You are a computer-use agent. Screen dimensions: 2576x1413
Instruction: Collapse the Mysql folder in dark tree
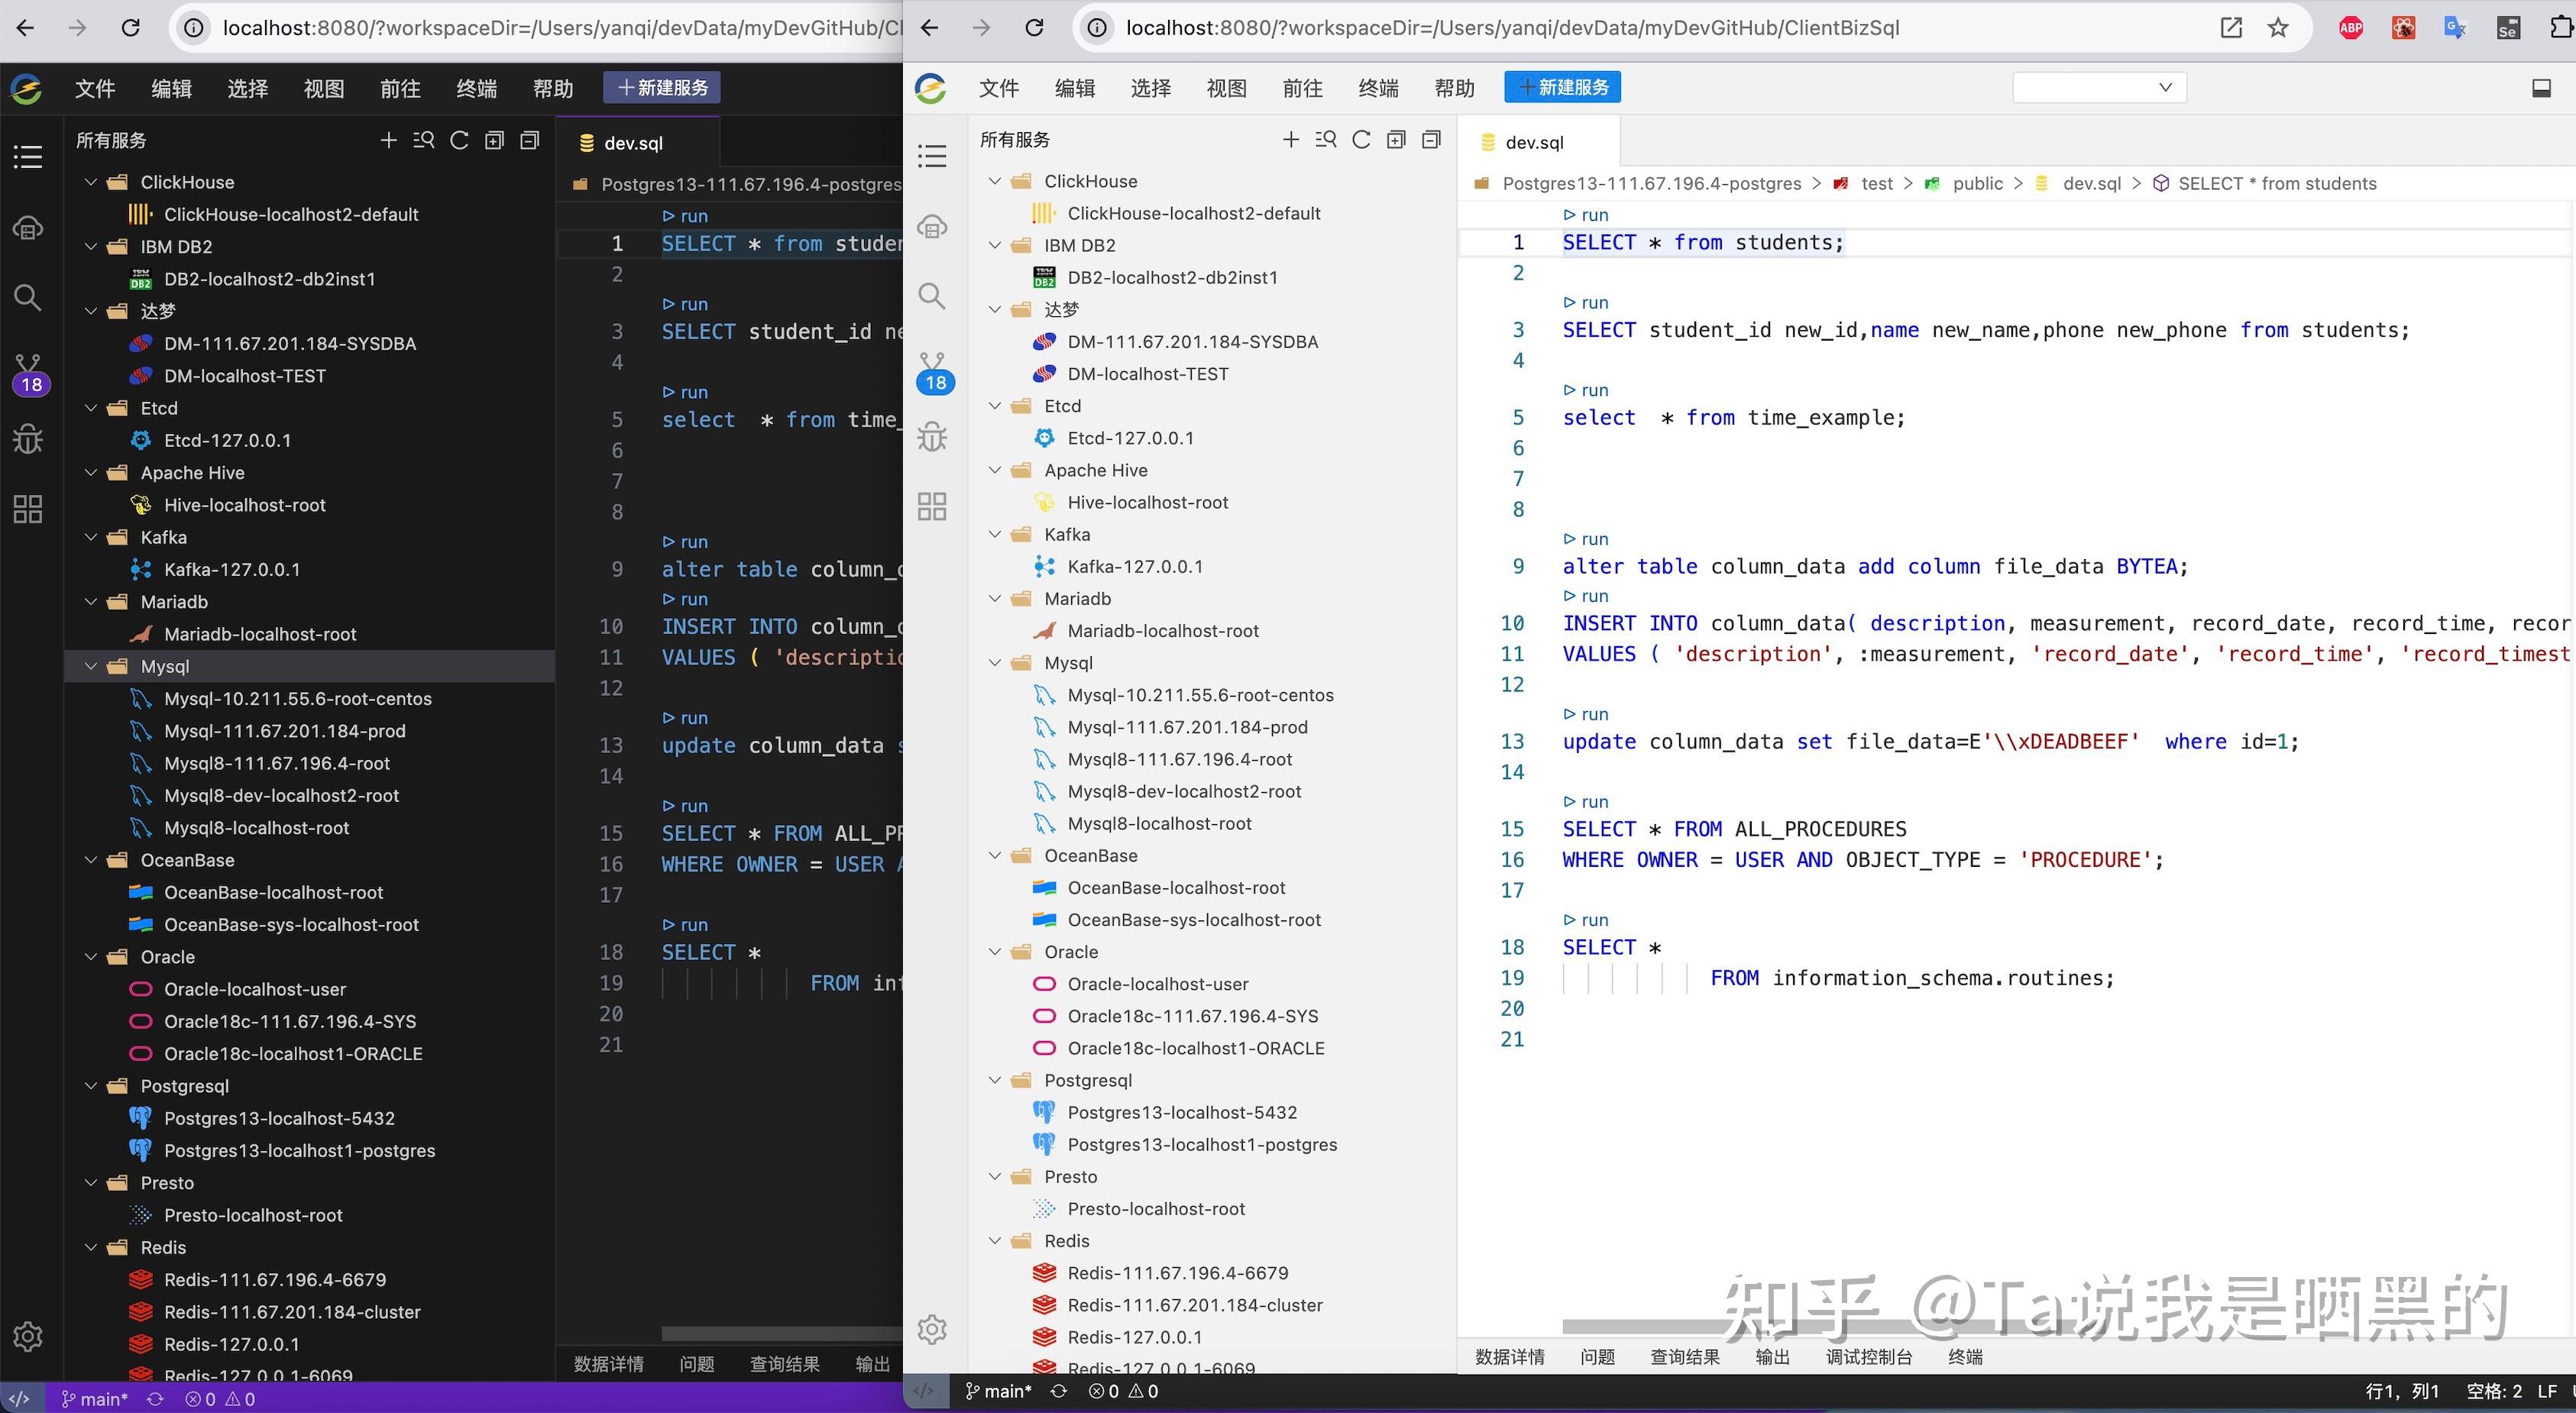(x=92, y=667)
